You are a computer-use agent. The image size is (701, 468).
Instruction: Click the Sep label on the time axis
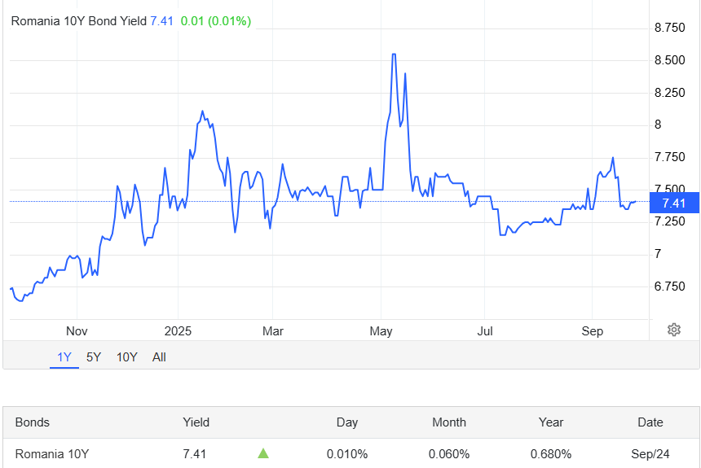[x=592, y=331]
